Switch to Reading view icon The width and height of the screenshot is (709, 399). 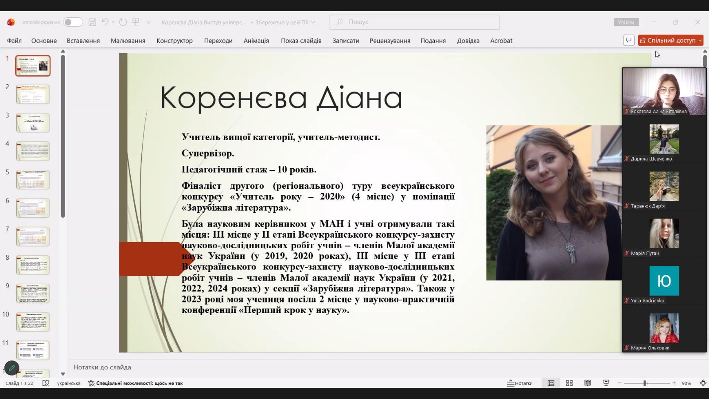pyautogui.click(x=588, y=383)
